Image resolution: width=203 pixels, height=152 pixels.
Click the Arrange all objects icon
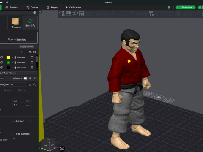(82, 14)
